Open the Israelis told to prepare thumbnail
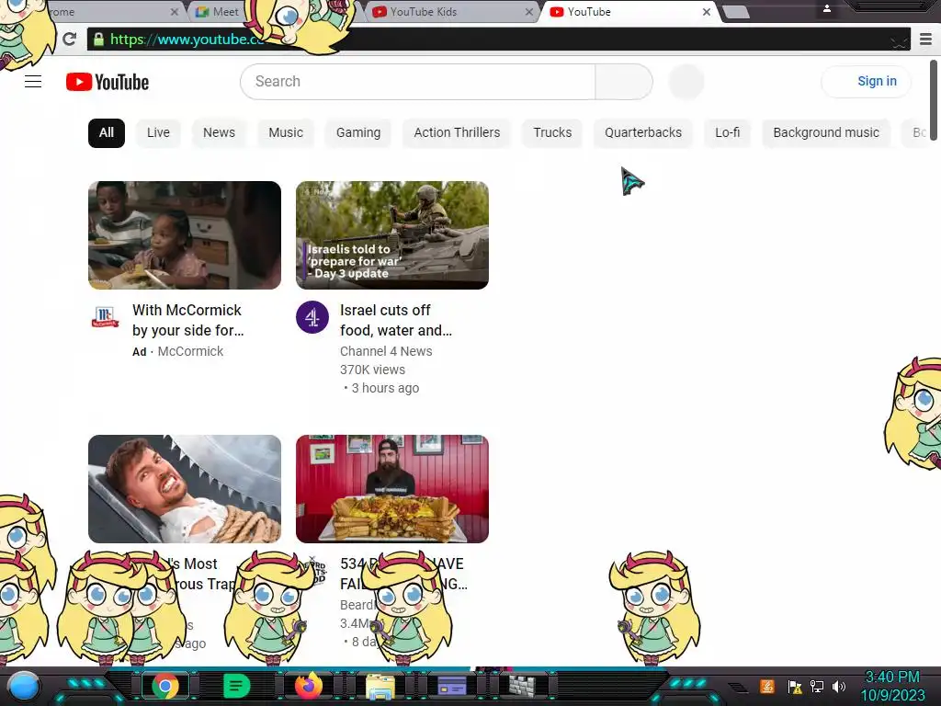 tap(391, 235)
